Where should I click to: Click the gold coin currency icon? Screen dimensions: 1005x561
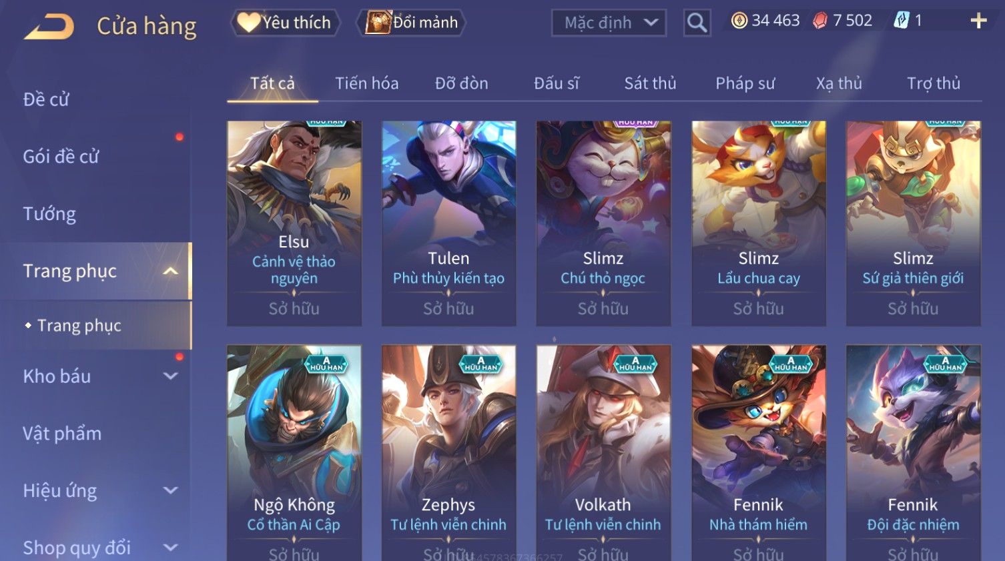(x=739, y=21)
